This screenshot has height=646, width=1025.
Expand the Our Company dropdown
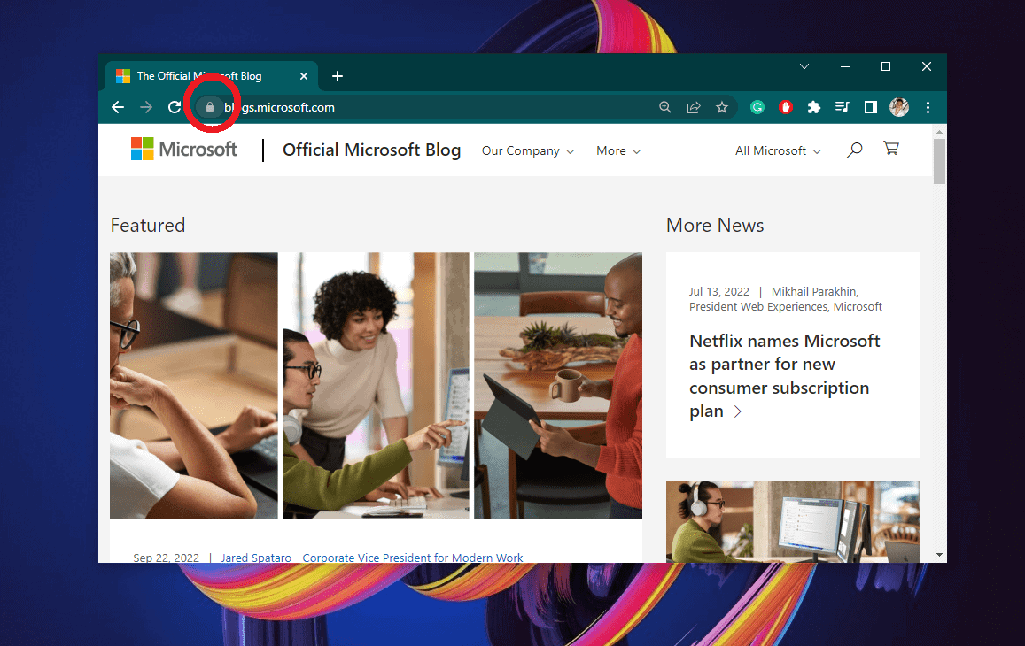[x=527, y=151]
